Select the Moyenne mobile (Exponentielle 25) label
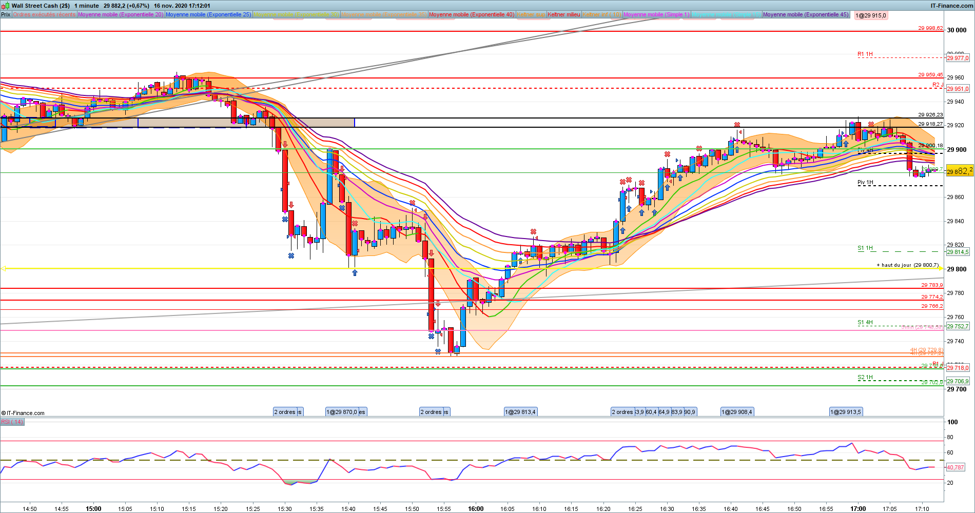The height and width of the screenshot is (513, 975). (x=208, y=14)
